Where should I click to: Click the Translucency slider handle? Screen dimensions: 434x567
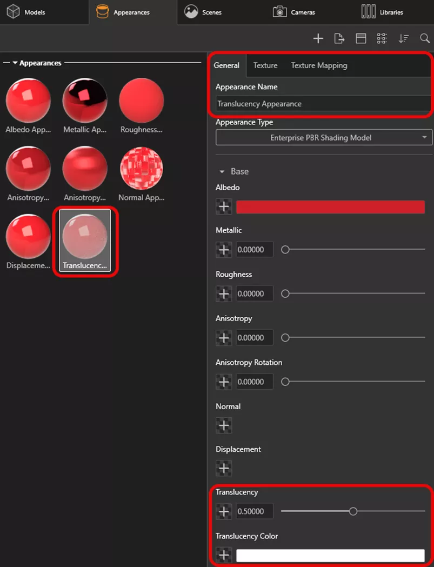point(353,511)
